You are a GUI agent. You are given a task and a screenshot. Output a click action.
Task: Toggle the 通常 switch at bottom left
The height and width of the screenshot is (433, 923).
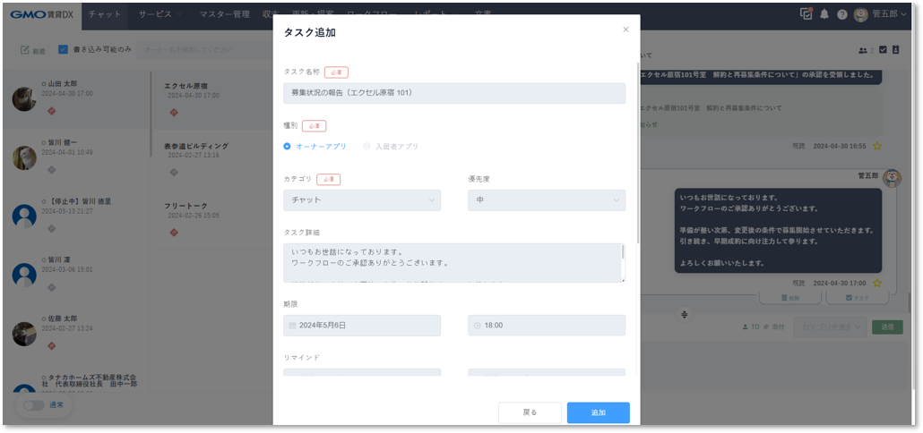(34, 405)
